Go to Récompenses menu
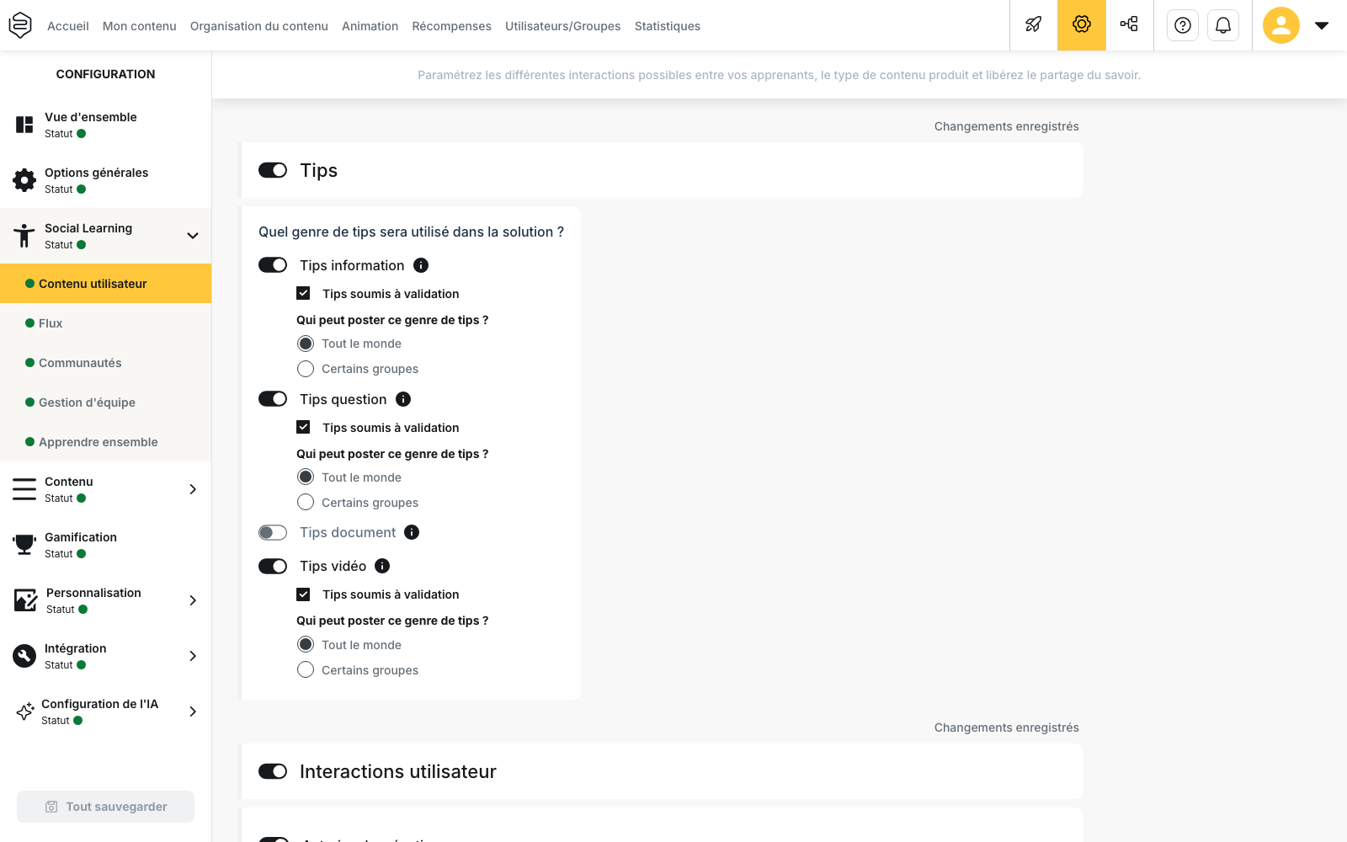The image size is (1347, 842). (451, 26)
